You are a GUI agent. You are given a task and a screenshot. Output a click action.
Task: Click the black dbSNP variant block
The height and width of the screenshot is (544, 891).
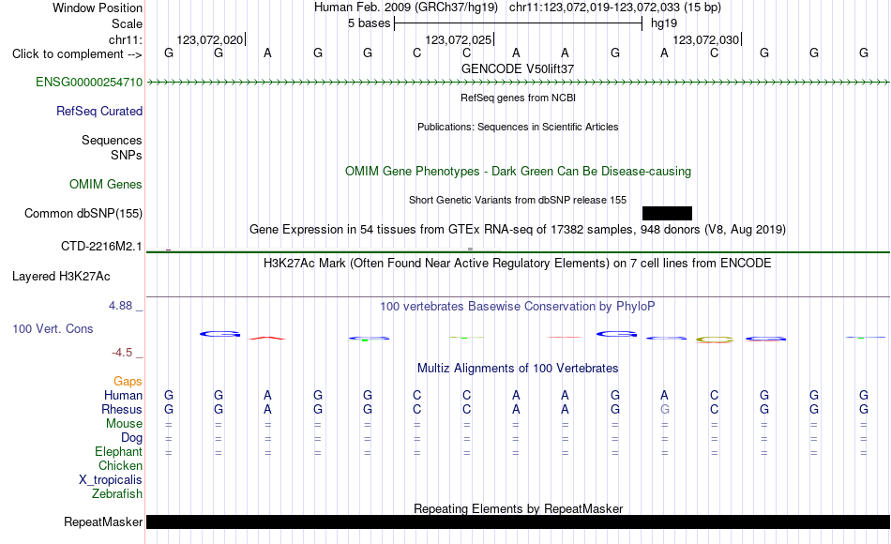(x=667, y=213)
